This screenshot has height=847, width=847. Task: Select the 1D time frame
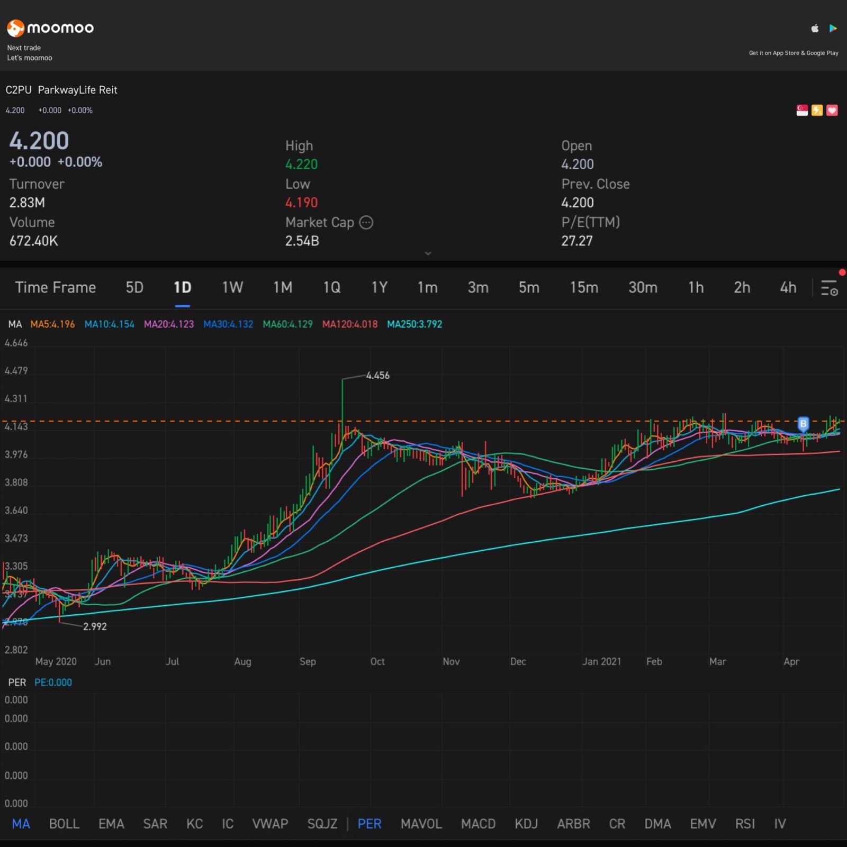tap(182, 287)
